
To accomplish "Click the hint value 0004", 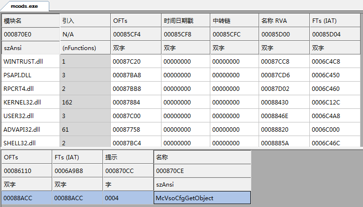I will click(x=128, y=198).
